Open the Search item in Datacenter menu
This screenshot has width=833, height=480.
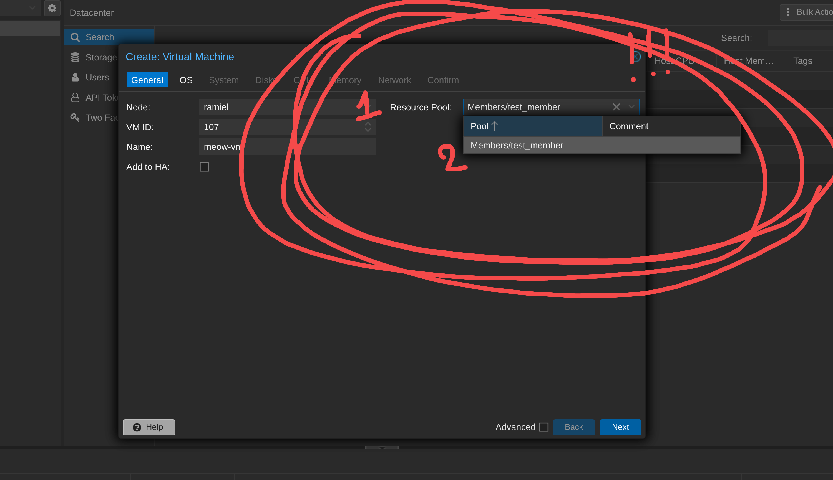[x=109, y=37]
